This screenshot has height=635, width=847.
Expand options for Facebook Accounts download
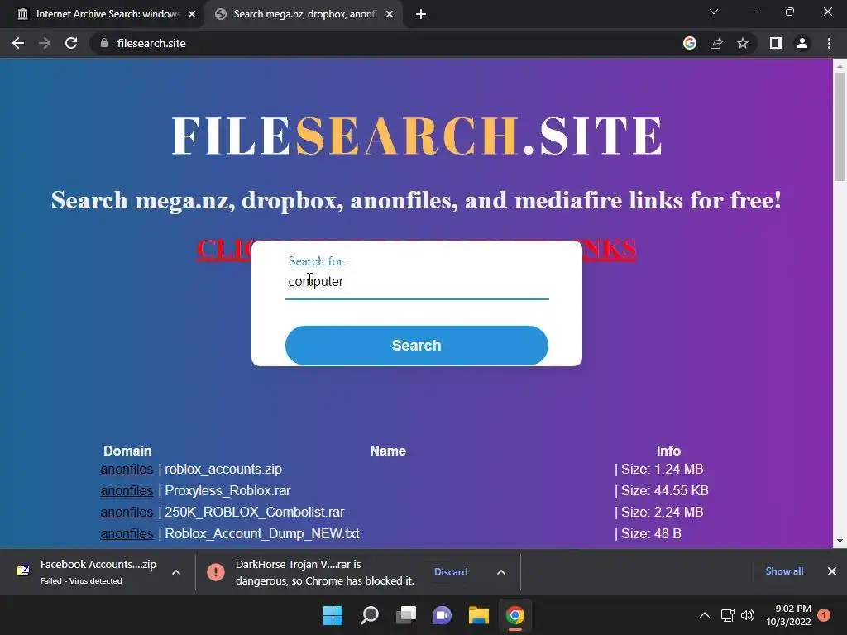(x=176, y=572)
